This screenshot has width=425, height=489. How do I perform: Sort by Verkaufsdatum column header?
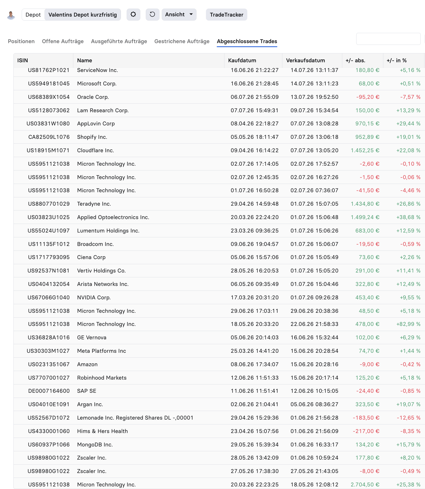point(312,61)
